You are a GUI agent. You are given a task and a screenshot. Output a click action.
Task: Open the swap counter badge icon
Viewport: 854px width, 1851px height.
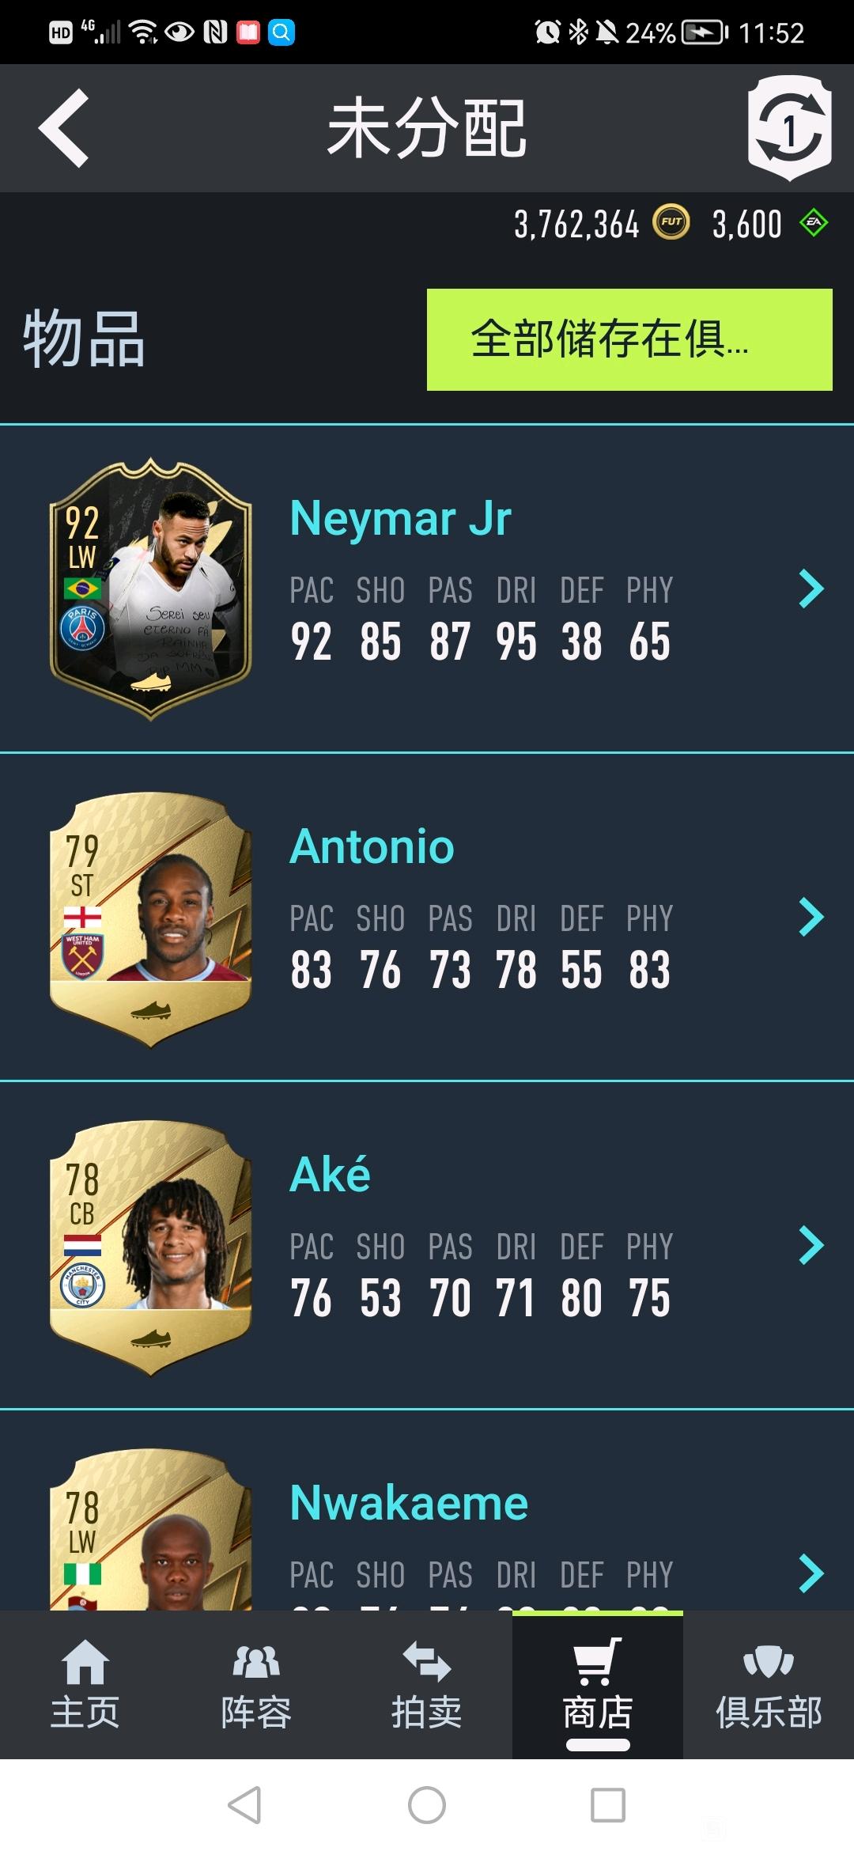(x=790, y=128)
